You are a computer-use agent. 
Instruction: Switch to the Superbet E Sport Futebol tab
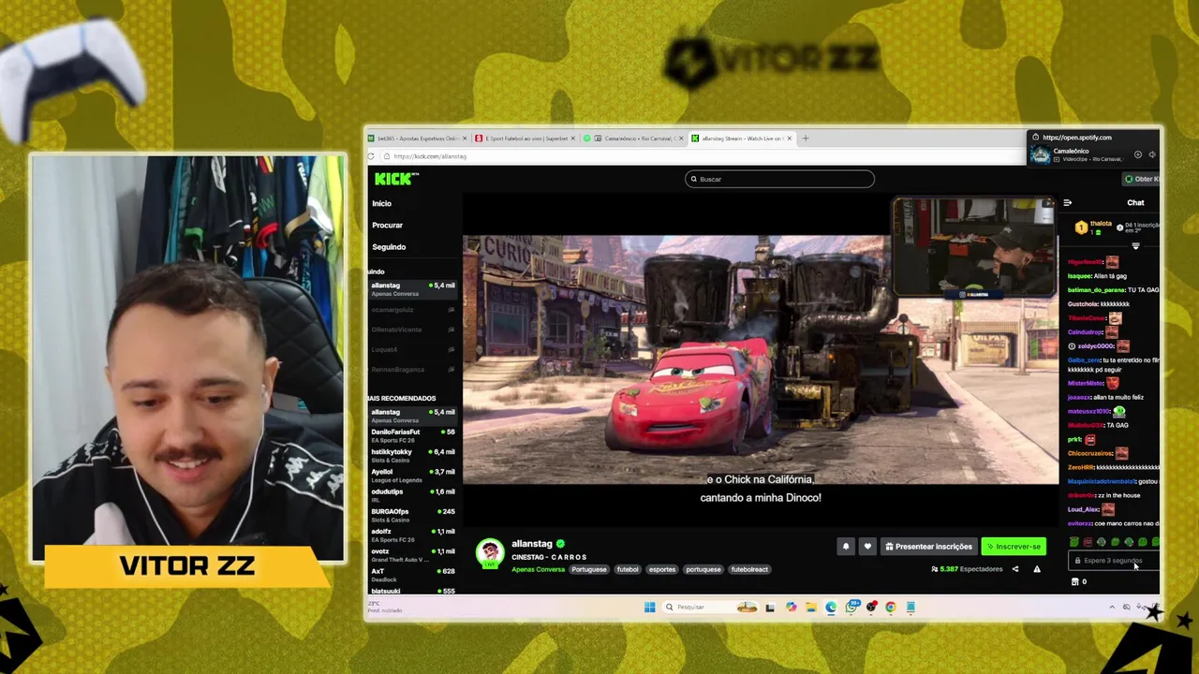pyautogui.click(x=525, y=139)
